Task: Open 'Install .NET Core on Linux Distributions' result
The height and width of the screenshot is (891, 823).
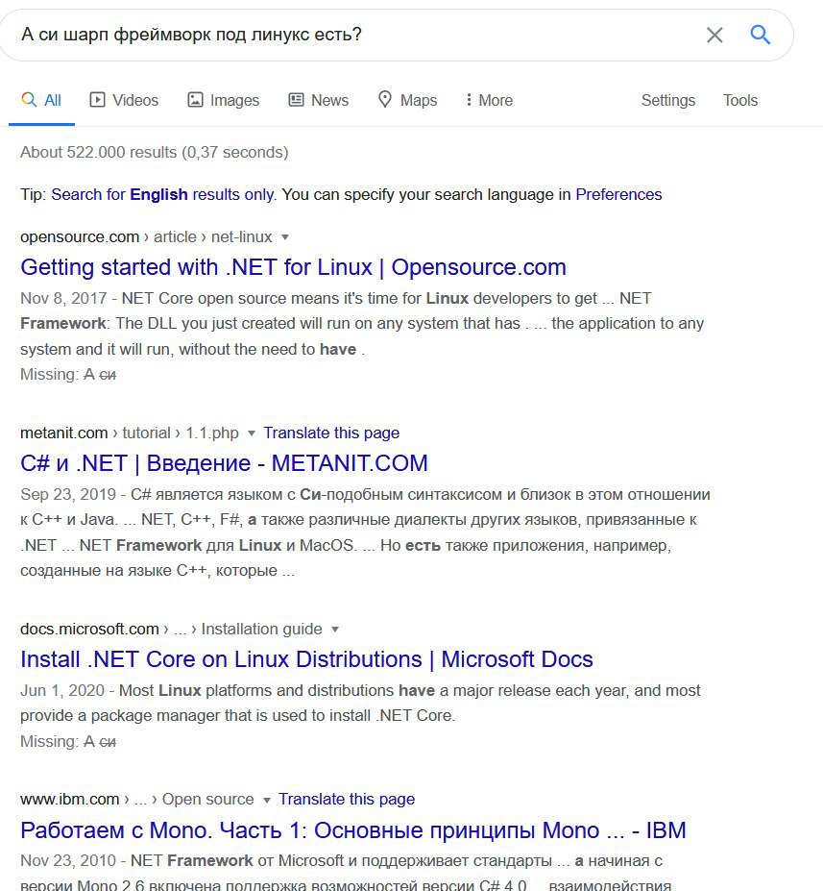Action: pos(306,659)
